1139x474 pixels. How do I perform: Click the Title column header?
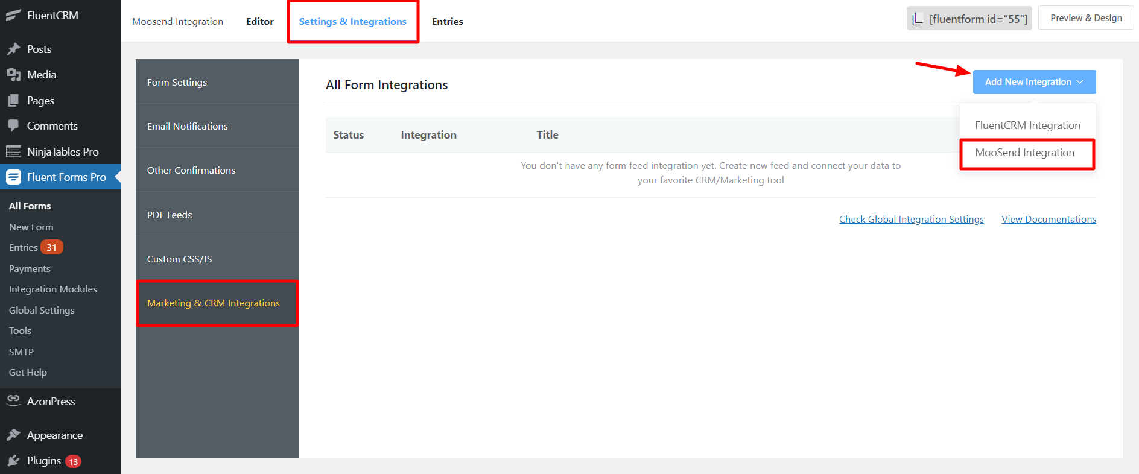point(548,135)
